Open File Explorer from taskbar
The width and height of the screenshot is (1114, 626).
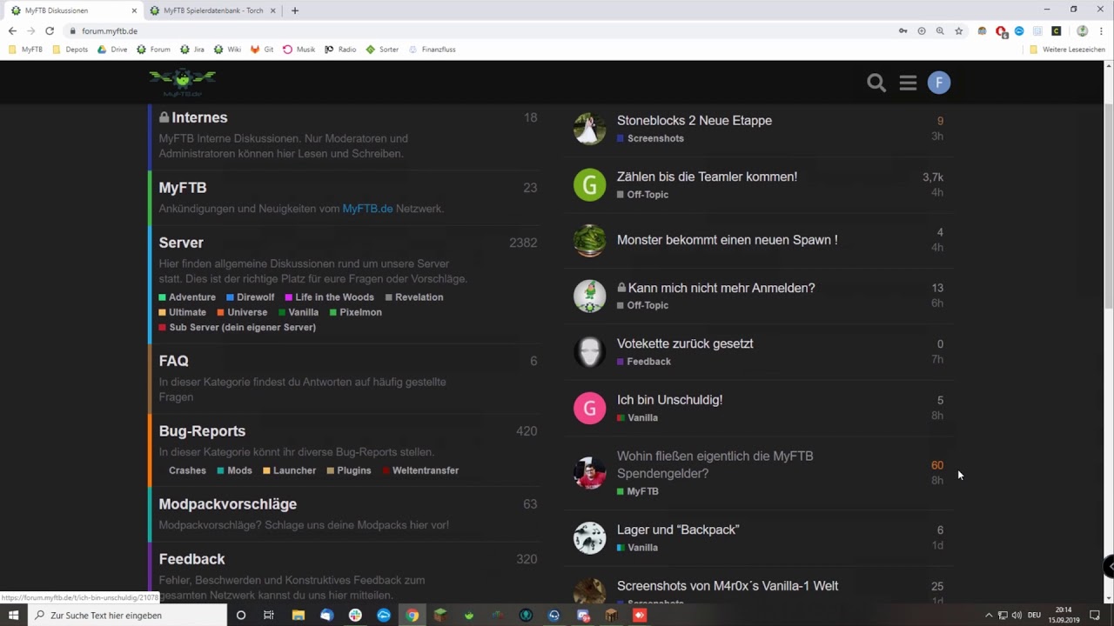tap(298, 615)
